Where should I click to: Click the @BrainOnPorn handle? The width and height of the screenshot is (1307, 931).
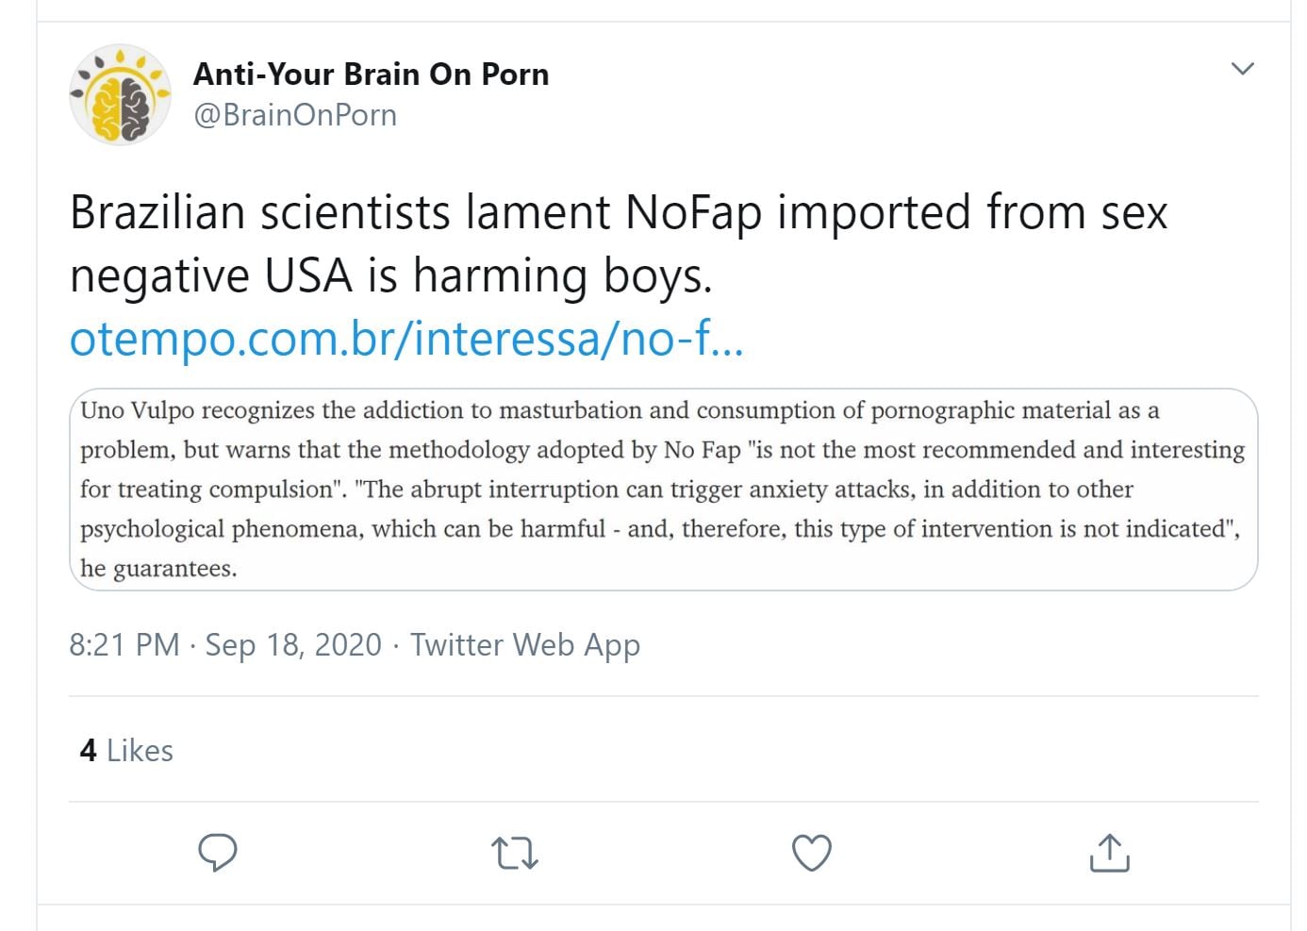(x=295, y=115)
